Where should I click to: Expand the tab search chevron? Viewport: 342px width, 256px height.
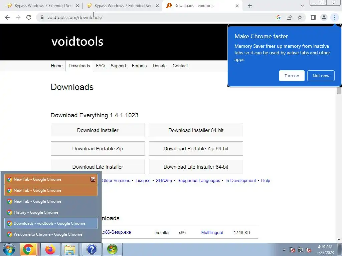pos(302,6)
